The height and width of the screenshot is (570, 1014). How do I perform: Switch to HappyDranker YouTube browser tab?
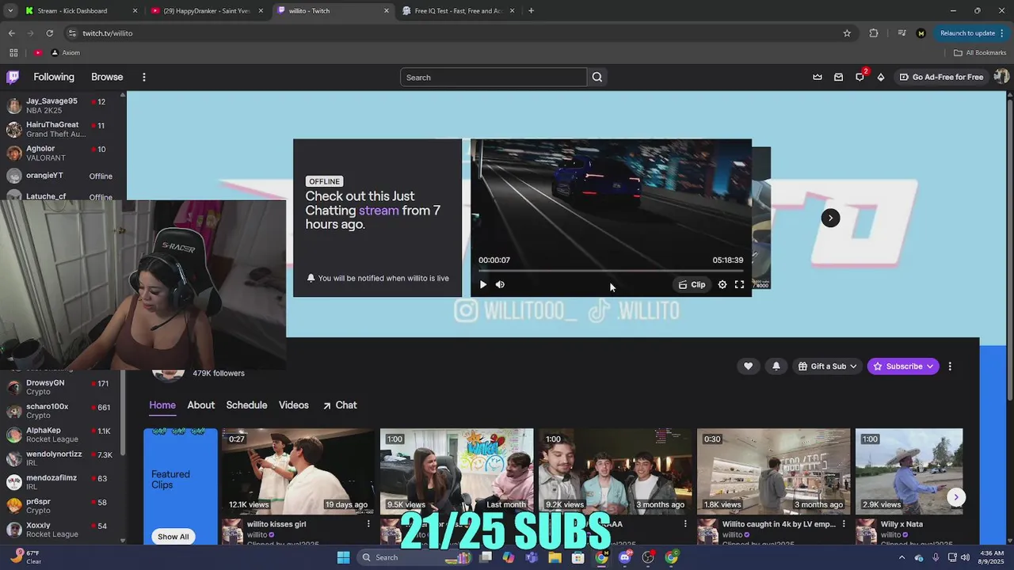pos(207,10)
